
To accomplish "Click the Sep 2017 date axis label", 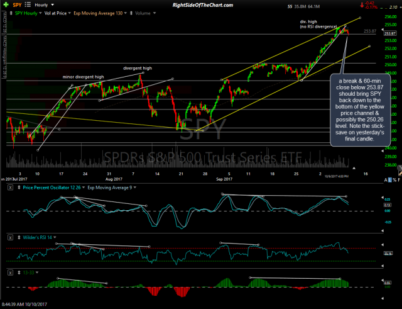I will pyautogui.click(x=224, y=179).
